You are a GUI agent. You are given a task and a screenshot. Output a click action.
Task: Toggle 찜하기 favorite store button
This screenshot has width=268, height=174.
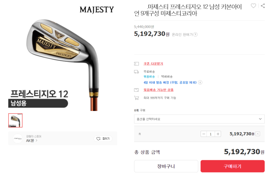[103, 139]
